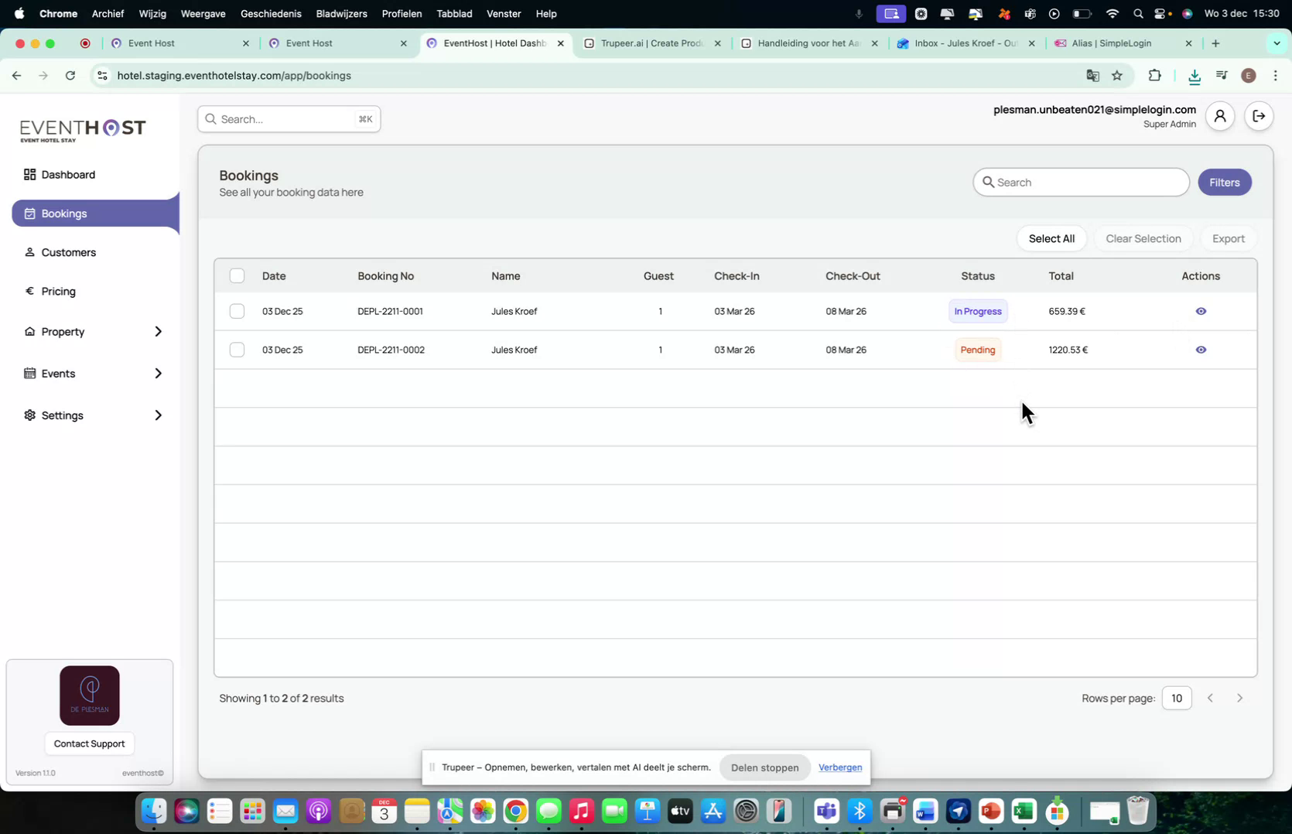Open the Customers section

tap(70, 252)
